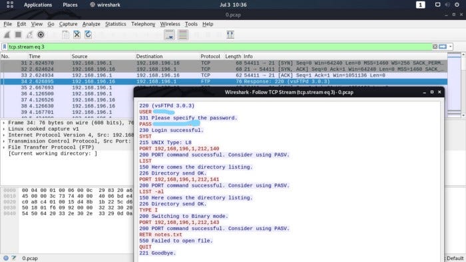Open the Edit menu
466x262 pixels.
click(x=21, y=24)
